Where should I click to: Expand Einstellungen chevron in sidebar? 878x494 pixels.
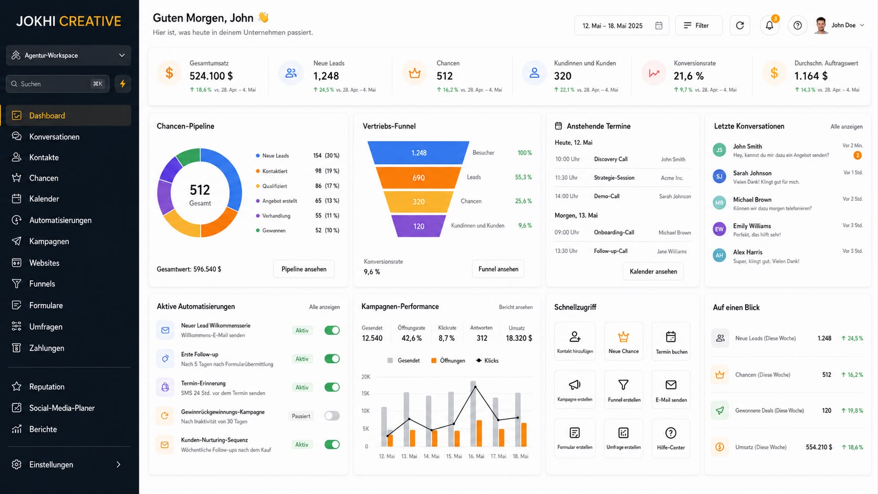point(118,465)
